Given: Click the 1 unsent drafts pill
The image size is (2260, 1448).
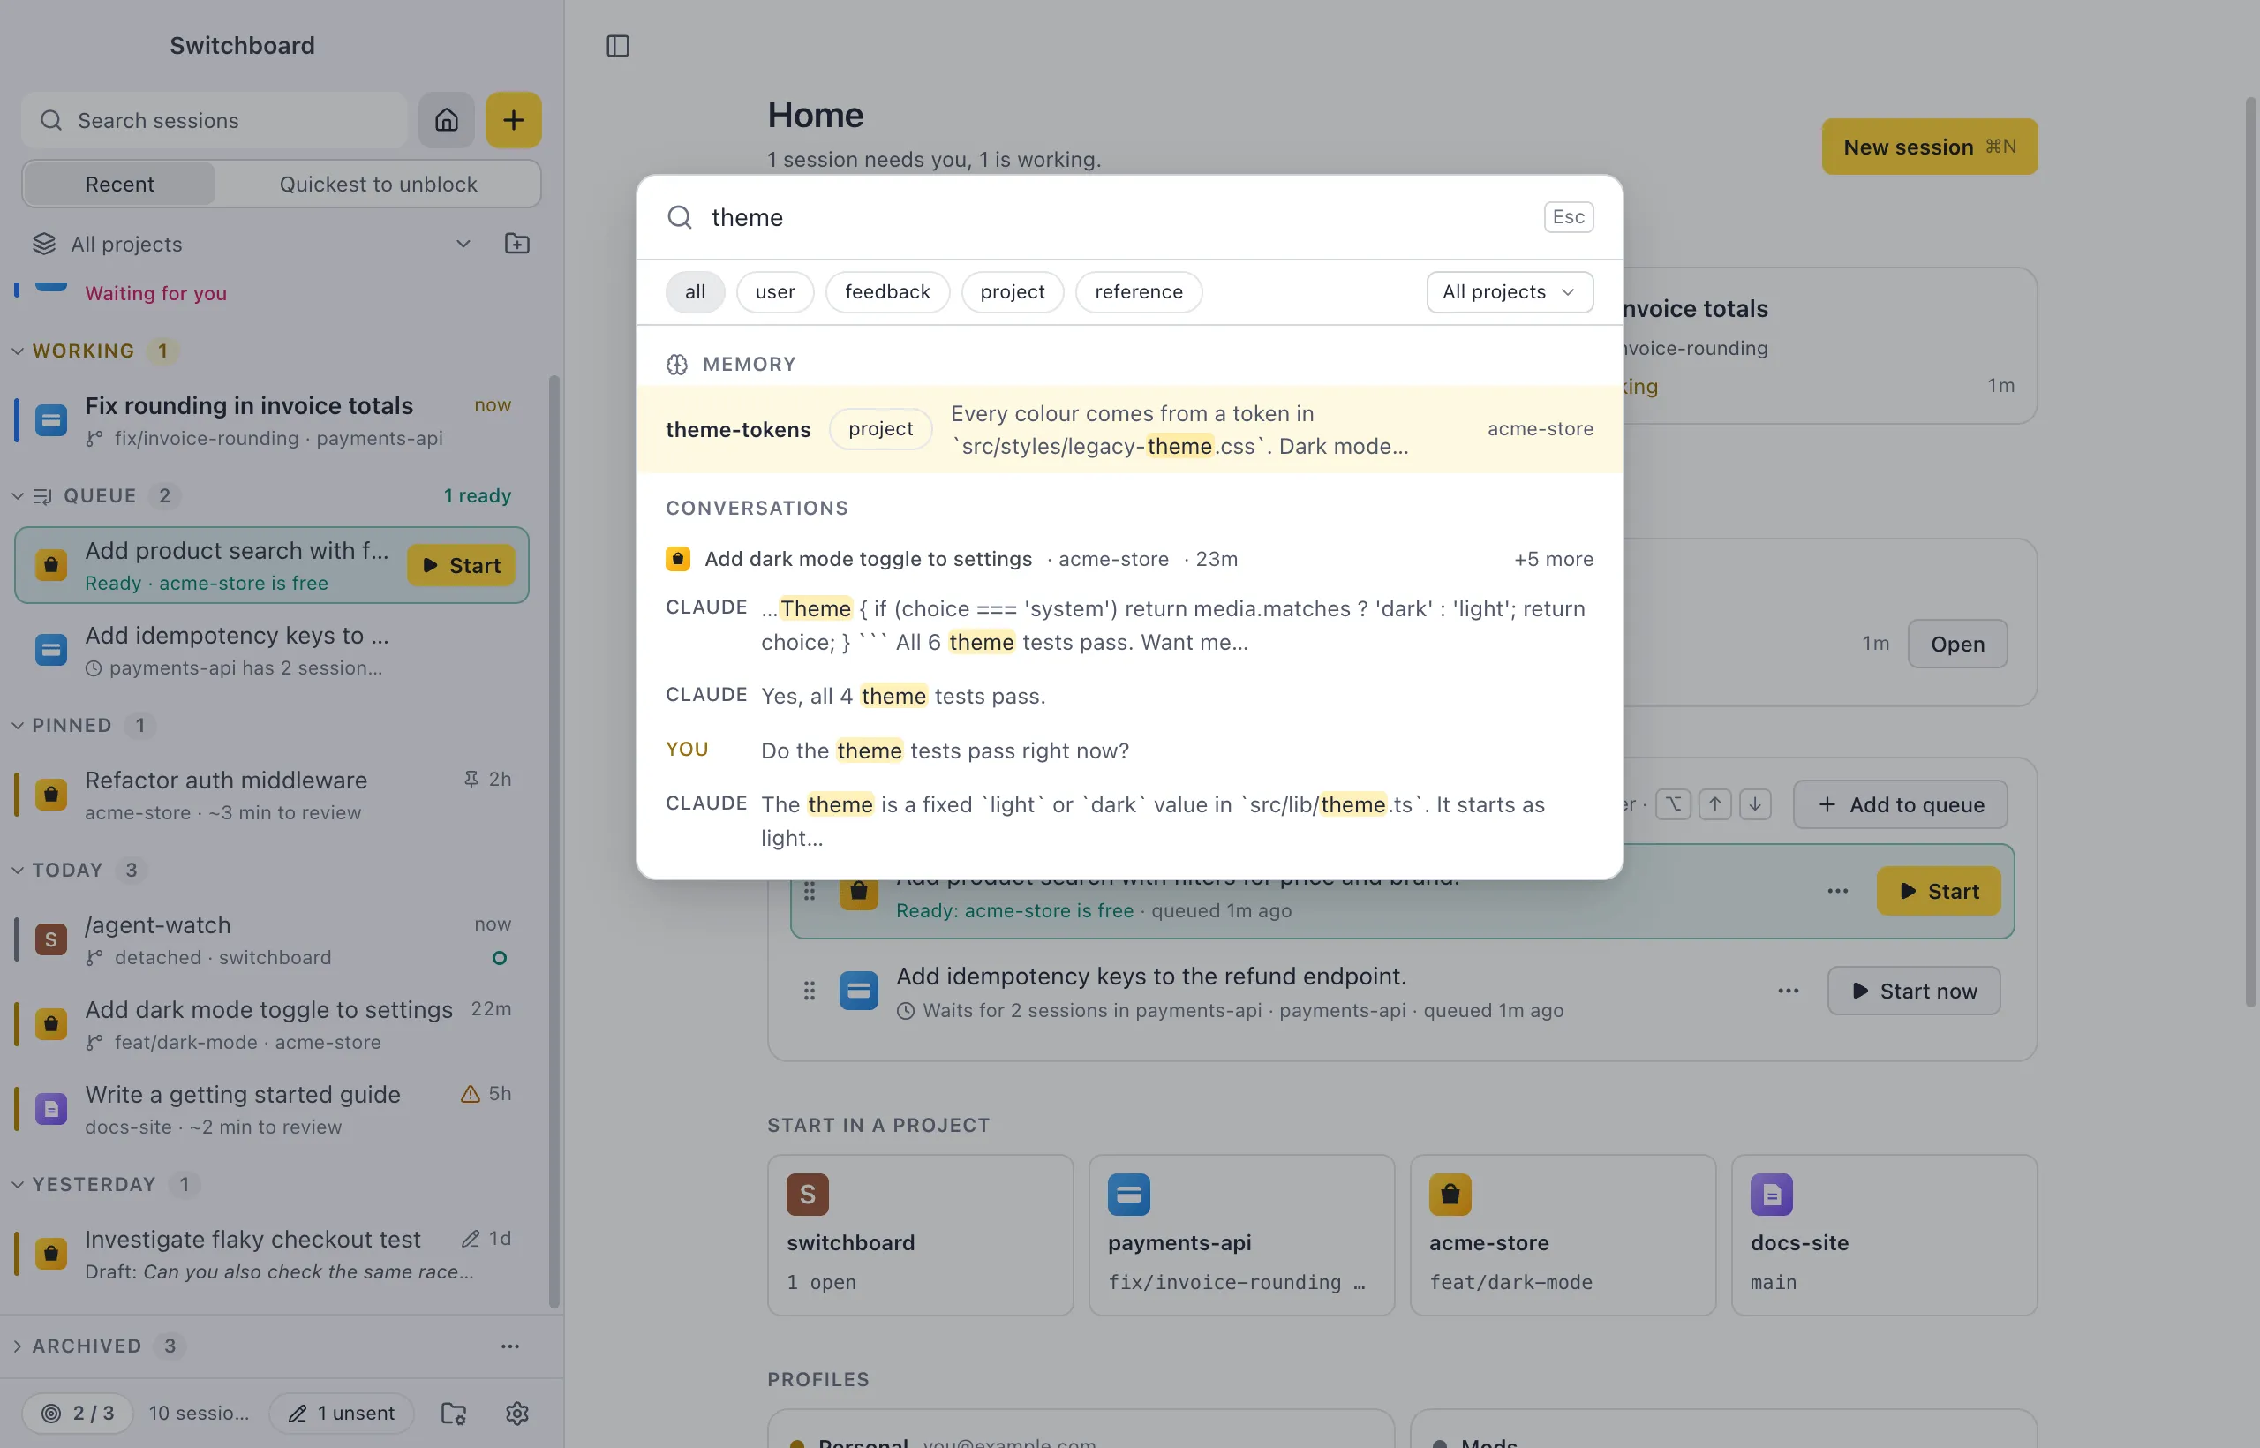Looking at the screenshot, I should pyautogui.click(x=342, y=1413).
